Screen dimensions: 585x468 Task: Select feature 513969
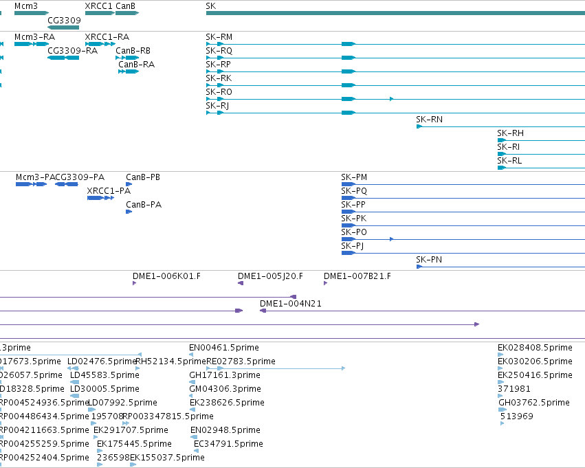(x=503, y=423)
